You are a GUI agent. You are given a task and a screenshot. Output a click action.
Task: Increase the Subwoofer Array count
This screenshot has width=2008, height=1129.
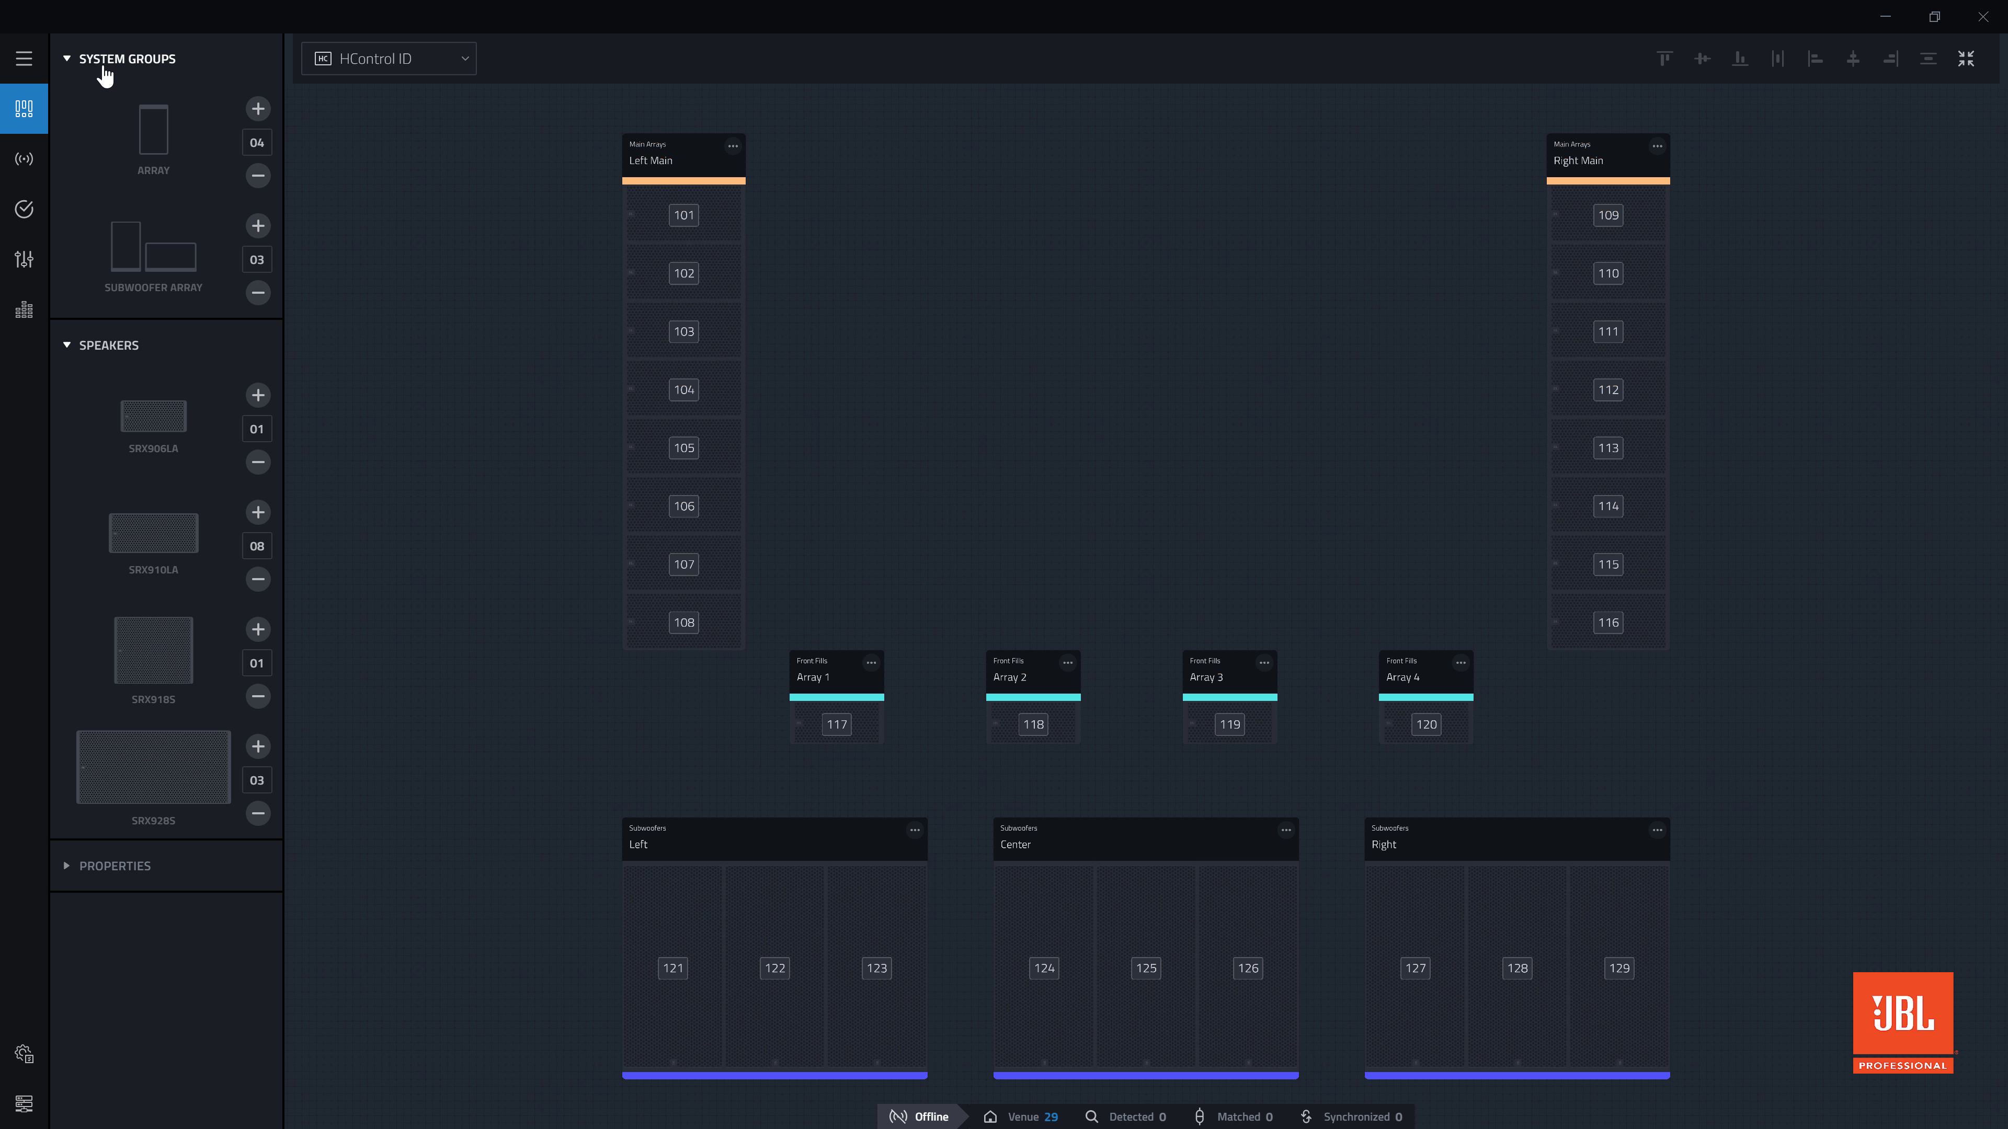(x=258, y=226)
